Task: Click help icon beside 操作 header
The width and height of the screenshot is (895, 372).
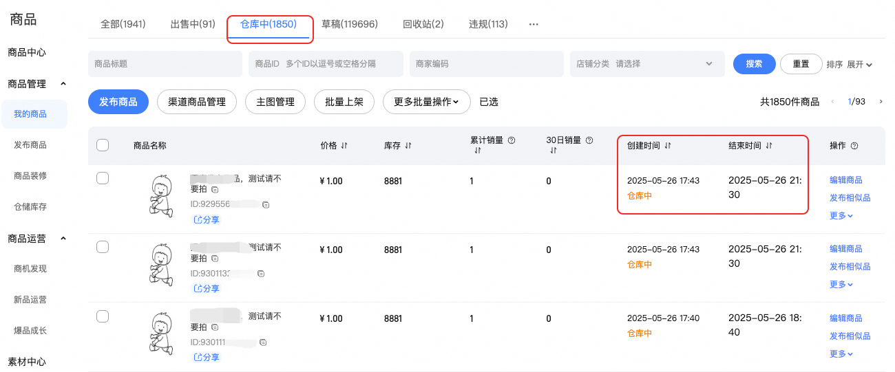Action: tap(854, 146)
